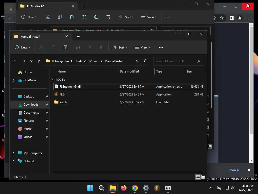Open Firefox from taskbar
Viewport: 258px width, 194px height.
[x=123, y=188]
